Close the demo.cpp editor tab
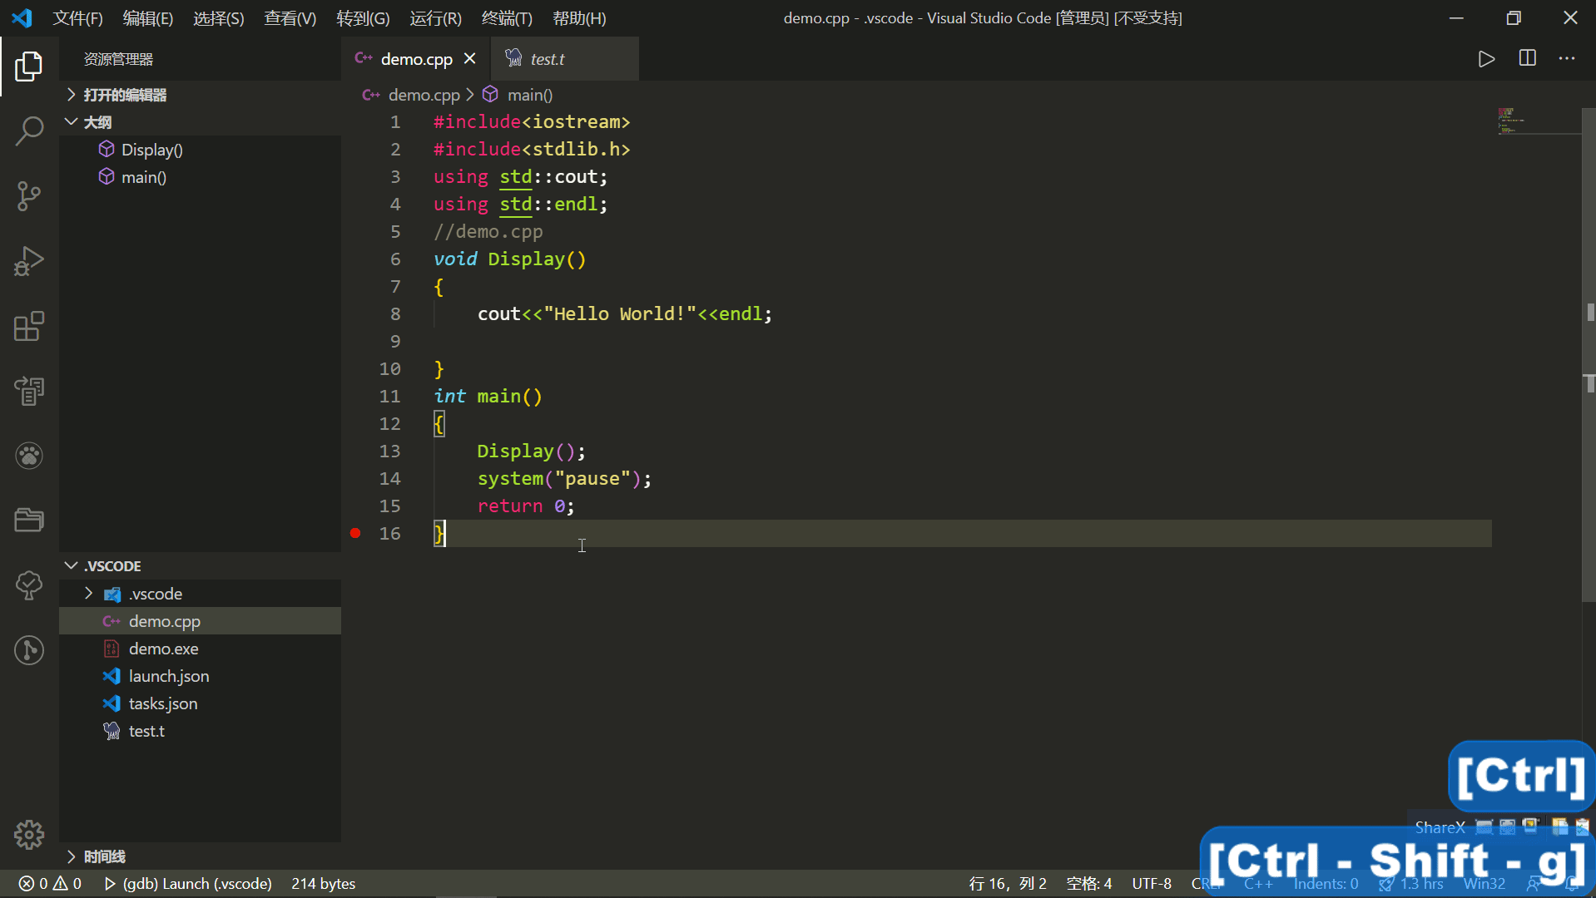 [470, 59]
